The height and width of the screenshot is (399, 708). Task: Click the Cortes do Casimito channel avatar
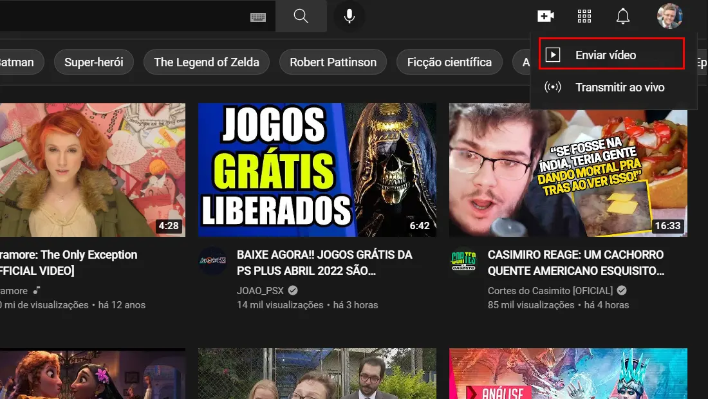[x=463, y=261]
